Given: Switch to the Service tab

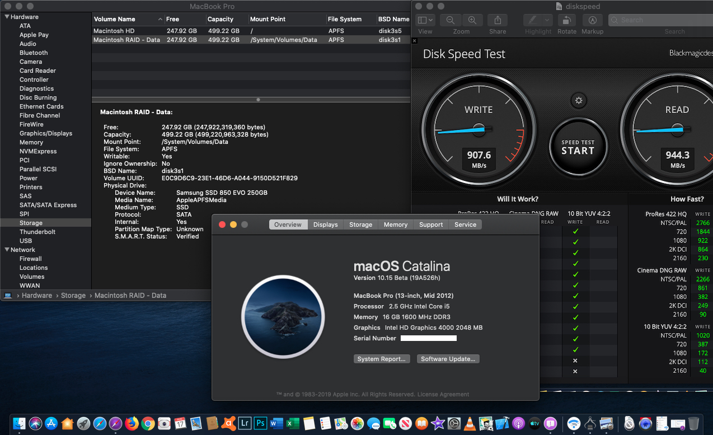Looking at the screenshot, I should (465, 224).
